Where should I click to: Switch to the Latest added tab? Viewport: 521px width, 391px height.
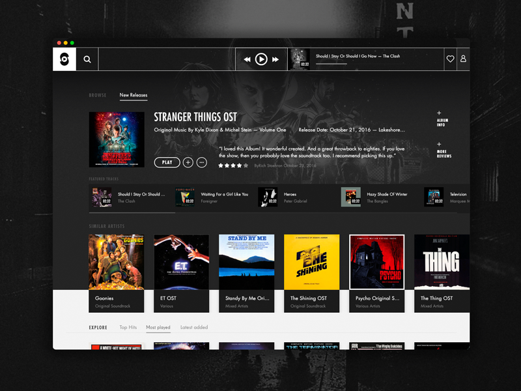coord(193,327)
